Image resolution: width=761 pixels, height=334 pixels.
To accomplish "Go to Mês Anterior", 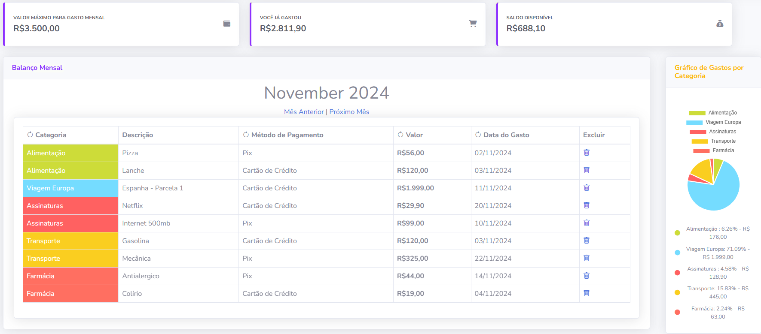I will (x=304, y=112).
